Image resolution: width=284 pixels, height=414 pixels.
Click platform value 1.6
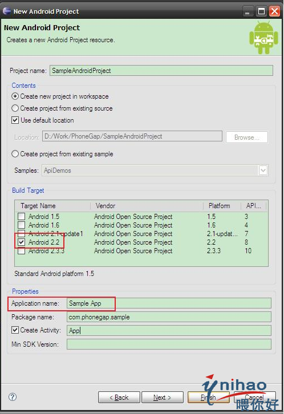(x=212, y=225)
